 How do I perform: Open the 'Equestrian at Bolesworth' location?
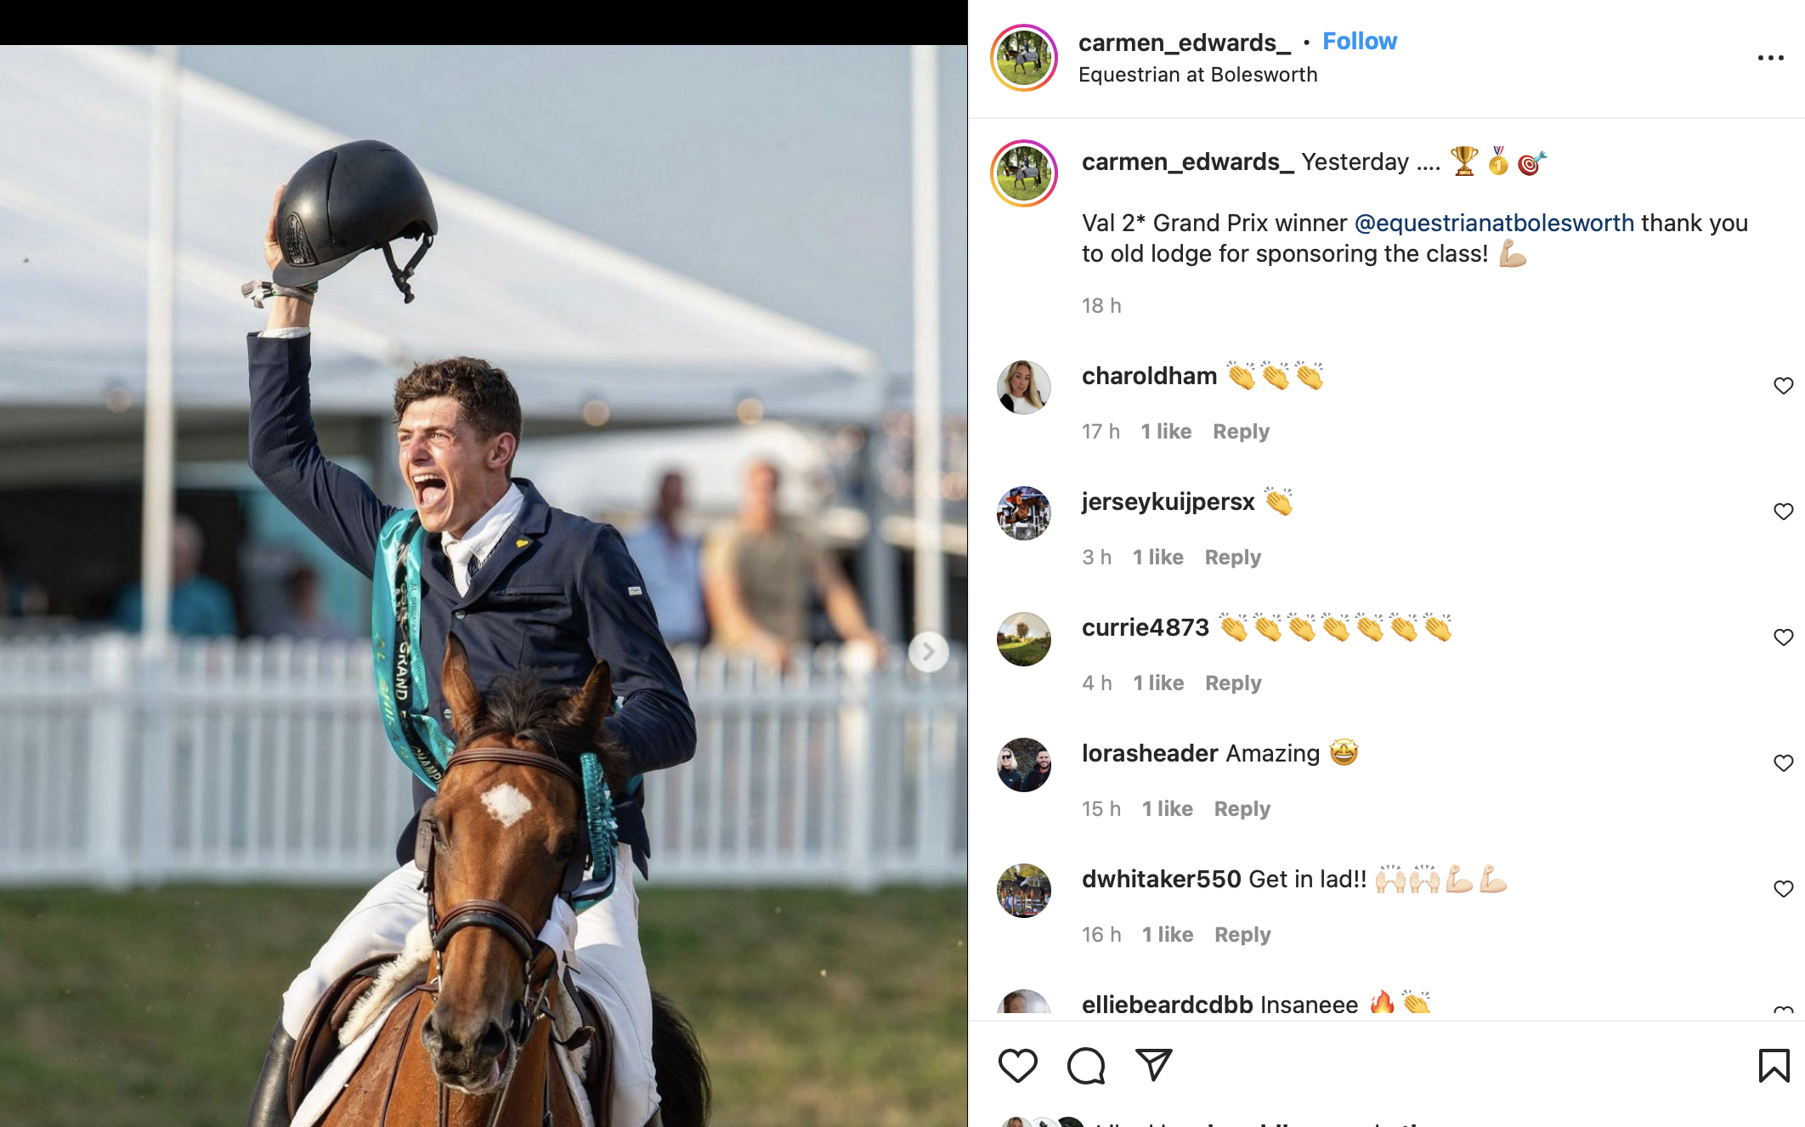1197,75
